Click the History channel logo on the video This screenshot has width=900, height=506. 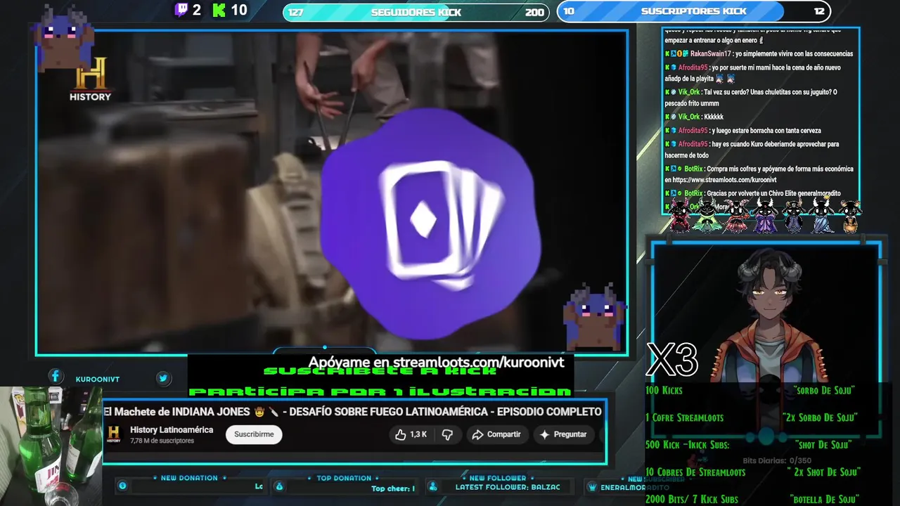point(90,79)
